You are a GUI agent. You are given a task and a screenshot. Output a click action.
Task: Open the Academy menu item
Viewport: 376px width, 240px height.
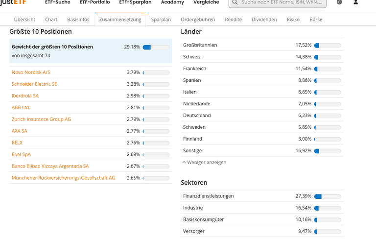point(172,2)
